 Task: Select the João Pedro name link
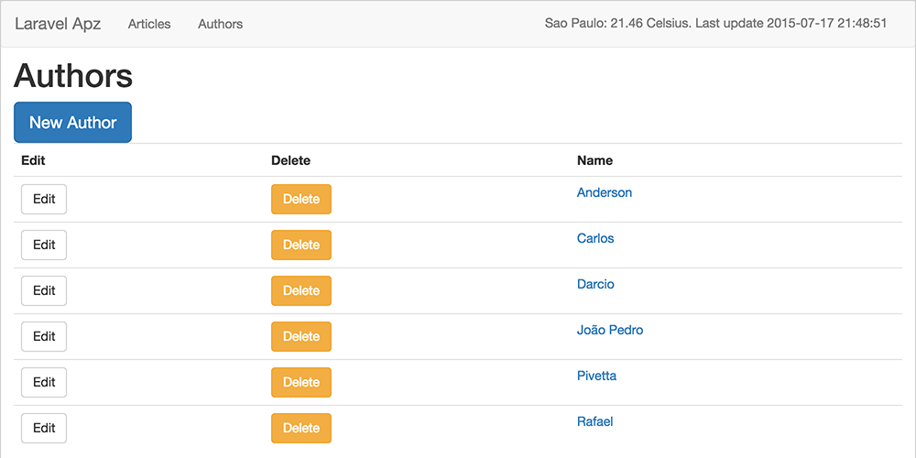click(610, 330)
